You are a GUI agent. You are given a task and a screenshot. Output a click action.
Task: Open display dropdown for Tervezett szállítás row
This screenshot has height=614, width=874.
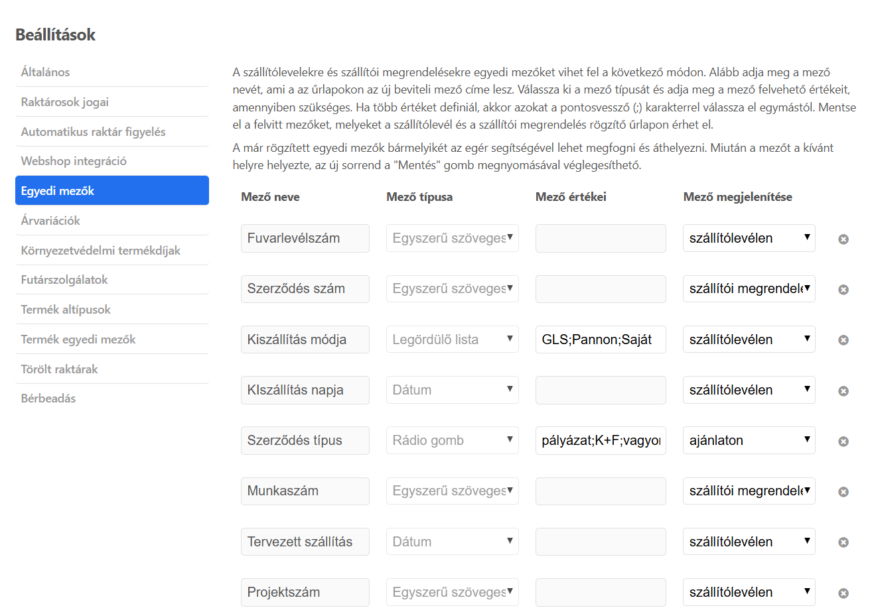point(749,542)
